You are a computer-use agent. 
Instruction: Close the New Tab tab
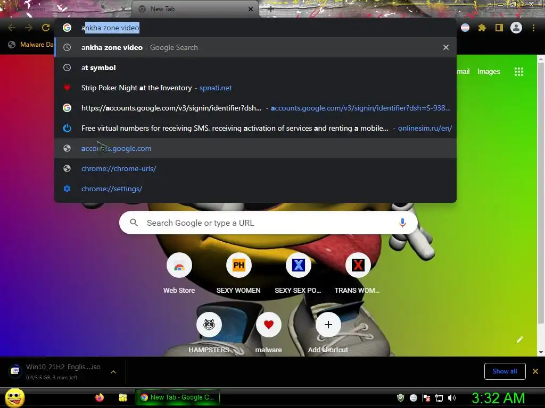click(x=251, y=9)
